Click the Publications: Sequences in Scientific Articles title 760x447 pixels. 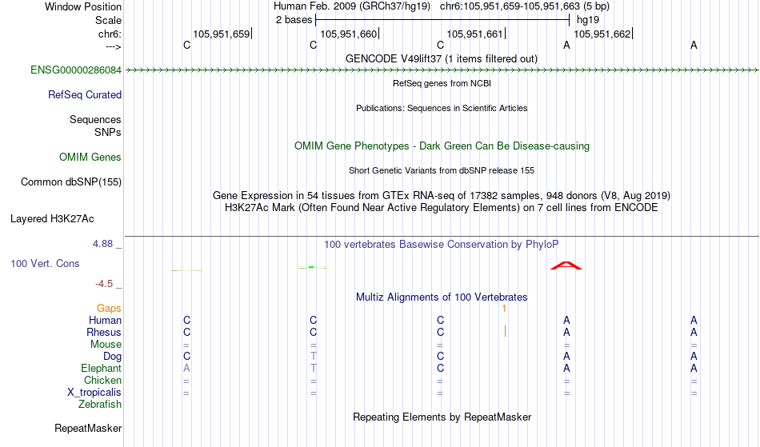442,108
